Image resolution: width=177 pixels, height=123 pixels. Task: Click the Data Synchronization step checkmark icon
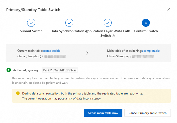pos(69,23)
